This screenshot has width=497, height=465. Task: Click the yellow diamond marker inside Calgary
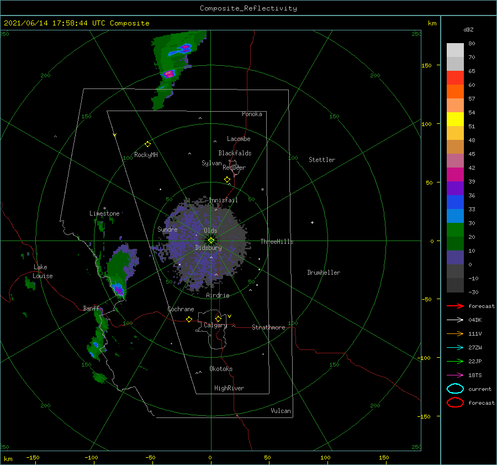(218, 318)
